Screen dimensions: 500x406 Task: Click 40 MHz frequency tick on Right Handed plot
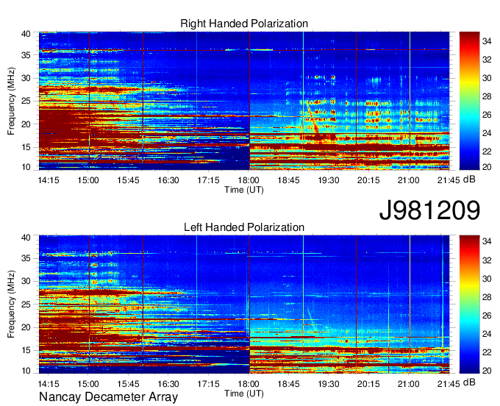point(26,34)
